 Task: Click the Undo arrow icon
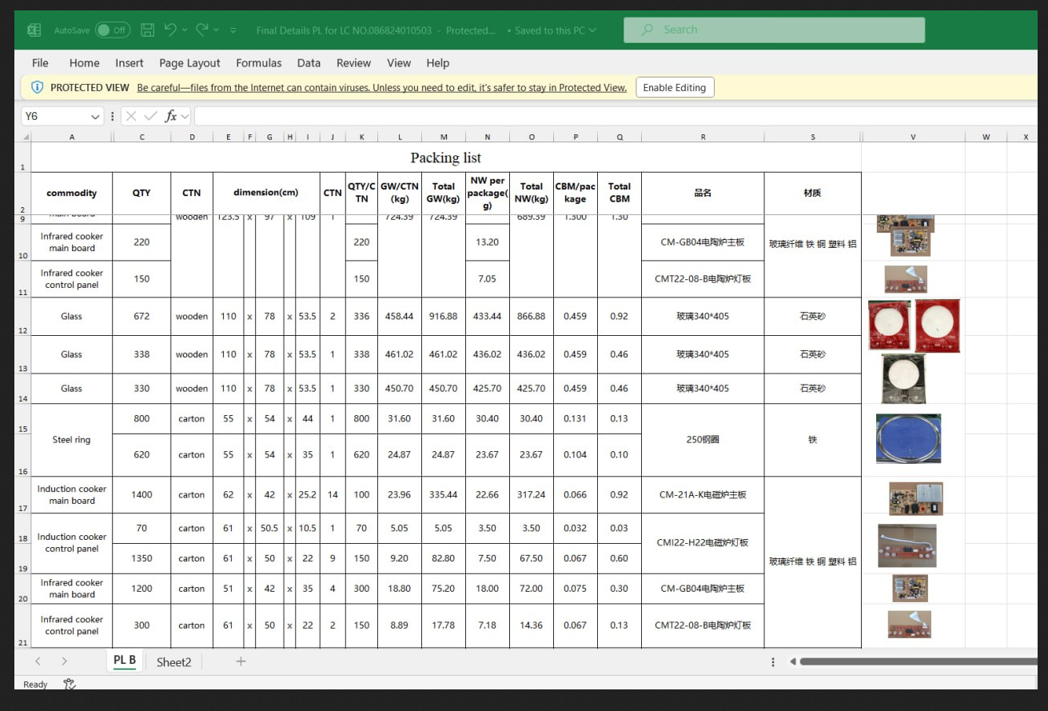[x=169, y=30]
